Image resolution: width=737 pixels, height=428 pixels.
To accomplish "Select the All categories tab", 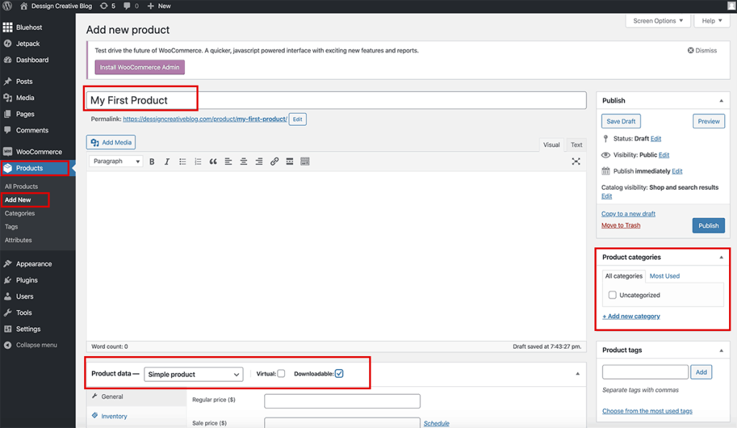I will (x=623, y=276).
